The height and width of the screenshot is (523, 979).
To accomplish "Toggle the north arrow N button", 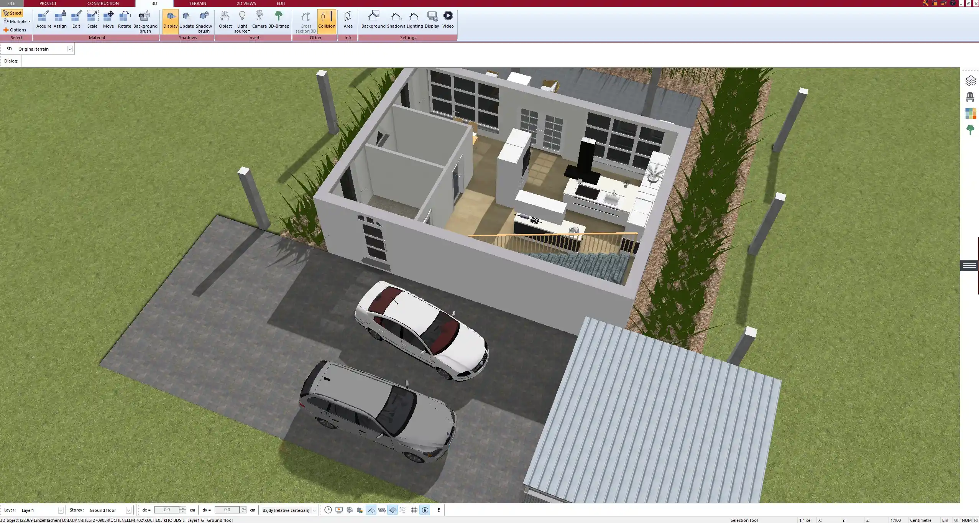I will point(425,510).
